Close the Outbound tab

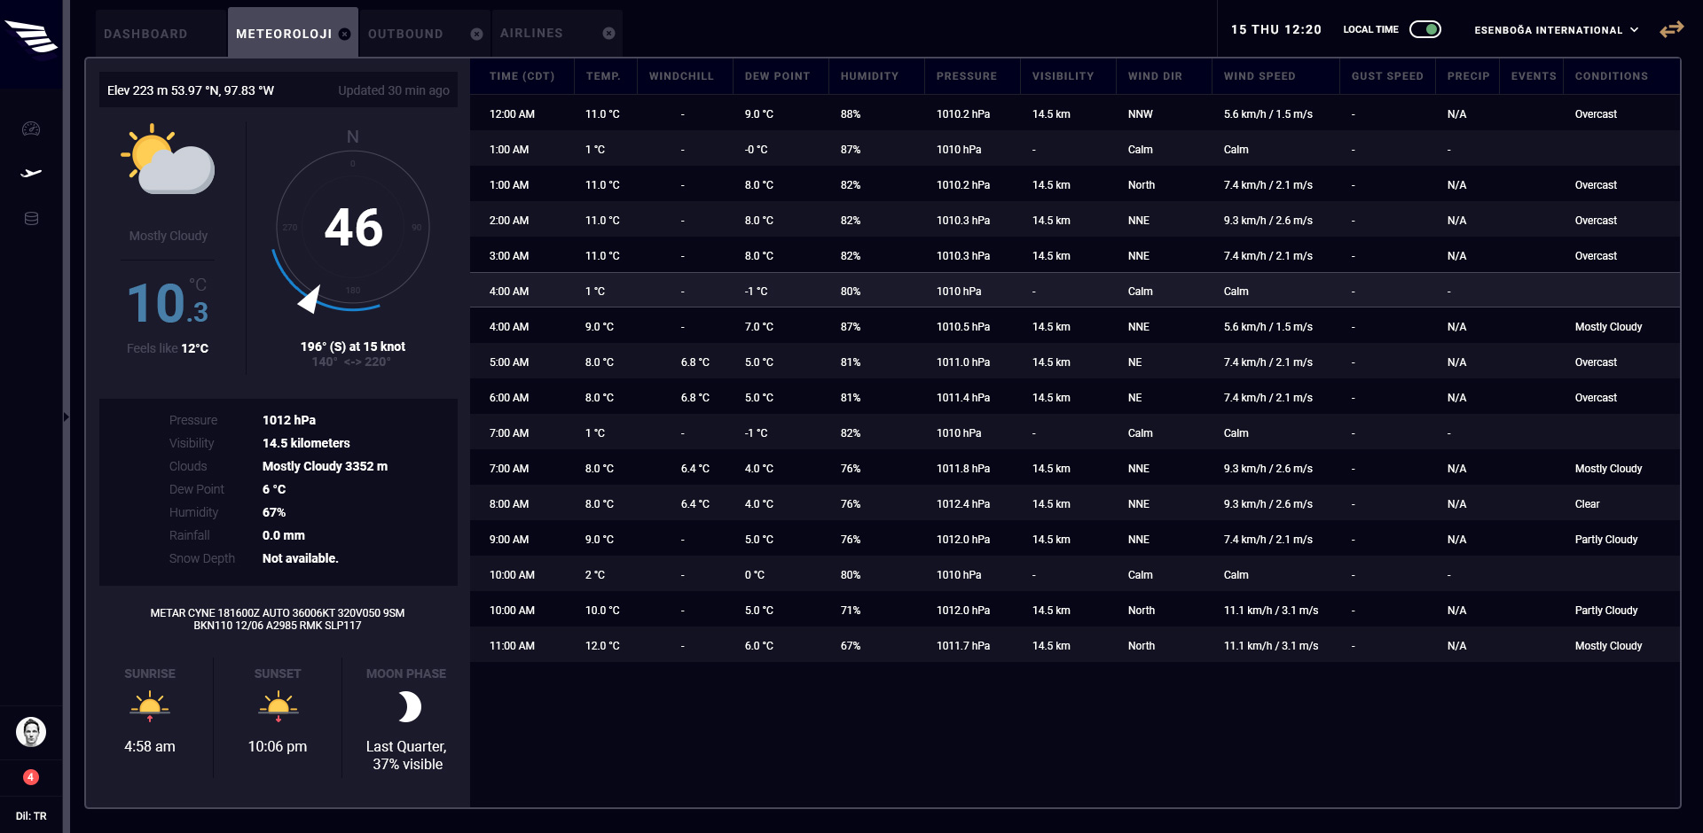pos(476,34)
